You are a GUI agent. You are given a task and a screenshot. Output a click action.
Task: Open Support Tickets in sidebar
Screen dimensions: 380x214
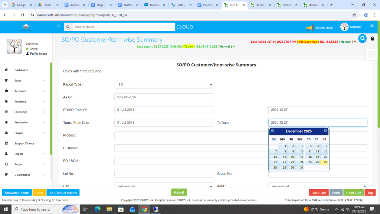(x=24, y=143)
